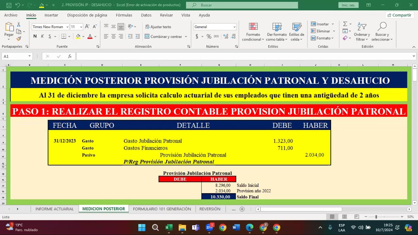This screenshot has height=235, width=418.
Task: Apply fill color with bucket icon
Action: pyautogui.click(x=78, y=36)
